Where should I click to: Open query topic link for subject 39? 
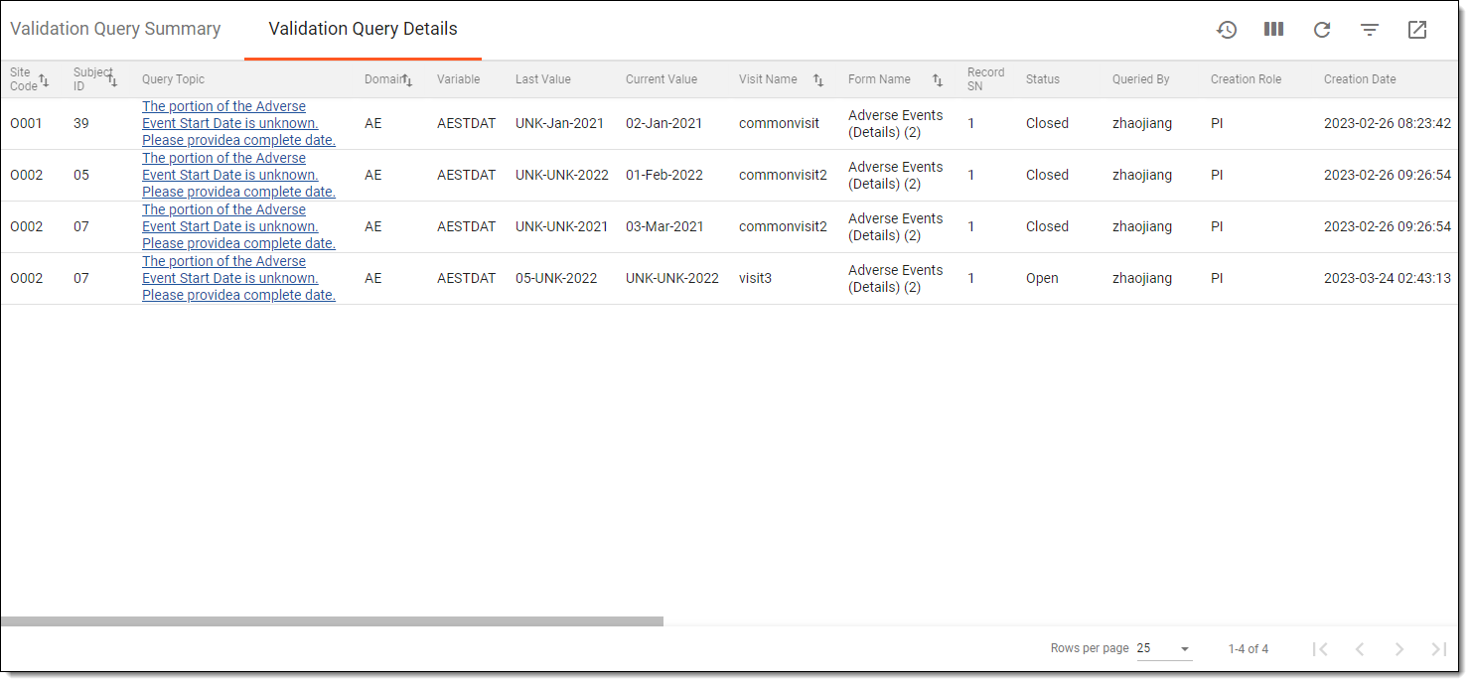point(238,123)
